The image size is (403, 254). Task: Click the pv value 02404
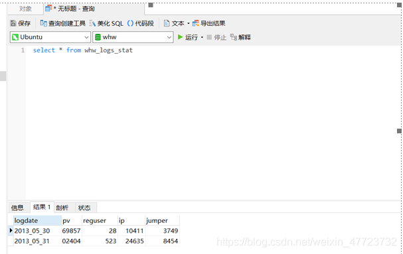[x=72, y=241]
